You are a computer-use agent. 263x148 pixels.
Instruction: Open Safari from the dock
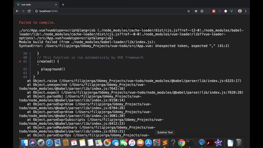click(49, 143)
